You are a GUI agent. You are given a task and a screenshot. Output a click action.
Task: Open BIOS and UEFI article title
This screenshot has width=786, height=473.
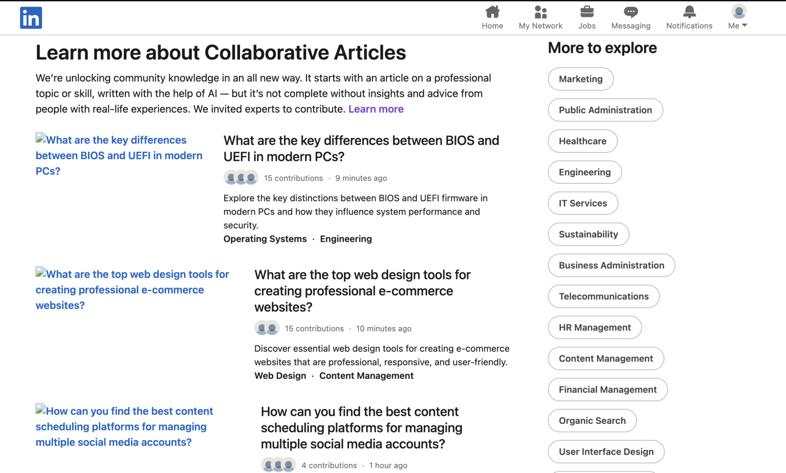point(361,148)
